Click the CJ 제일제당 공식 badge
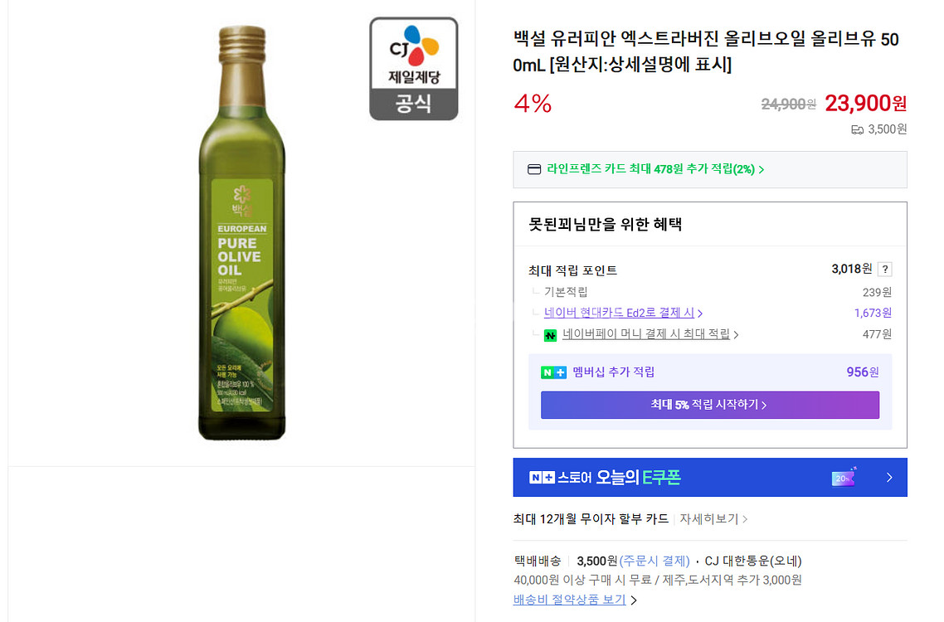The width and height of the screenshot is (944, 622). coord(413,68)
